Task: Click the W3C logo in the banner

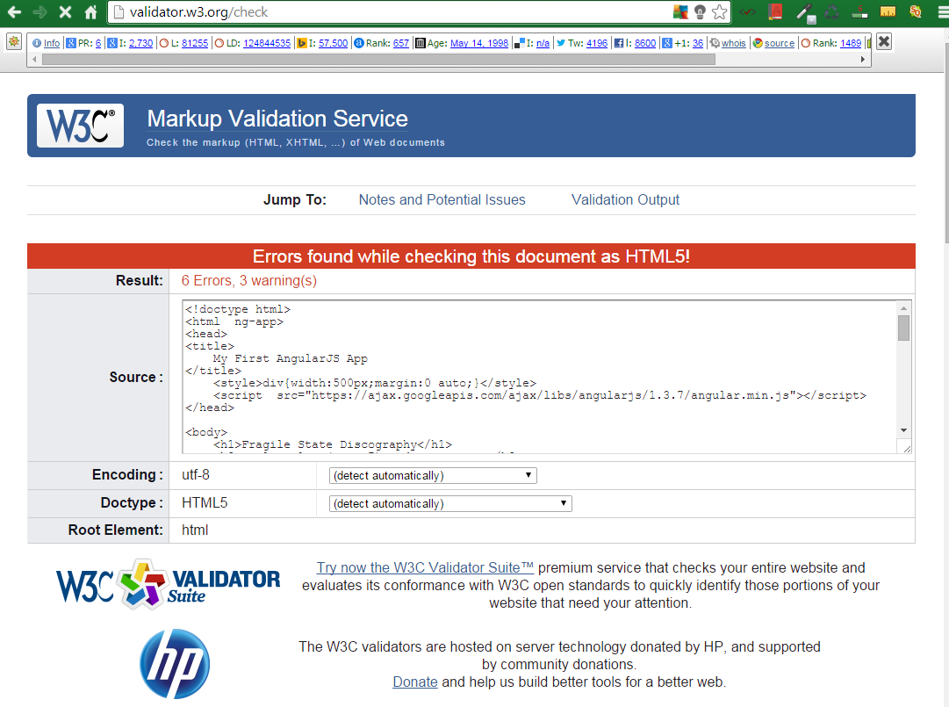Action: tap(80, 126)
